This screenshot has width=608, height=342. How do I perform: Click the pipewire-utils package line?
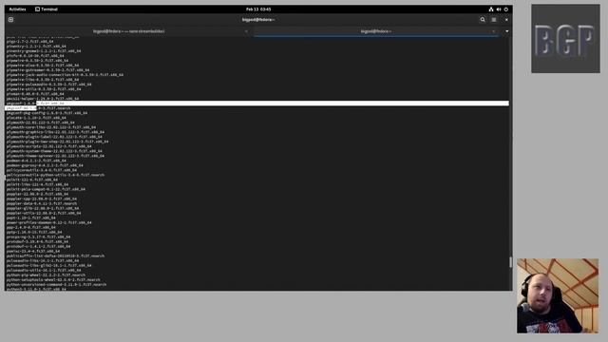coord(44,89)
